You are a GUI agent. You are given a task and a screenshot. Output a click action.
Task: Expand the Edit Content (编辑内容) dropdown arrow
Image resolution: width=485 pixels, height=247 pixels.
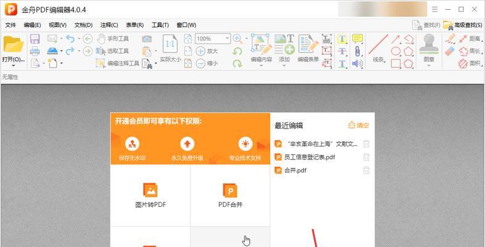click(262, 65)
